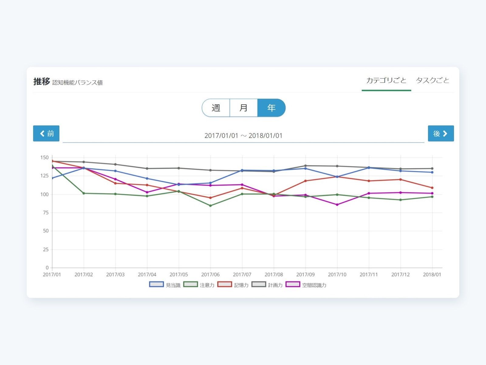
Task: Go to previous period with 前 button
Action: (46, 134)
